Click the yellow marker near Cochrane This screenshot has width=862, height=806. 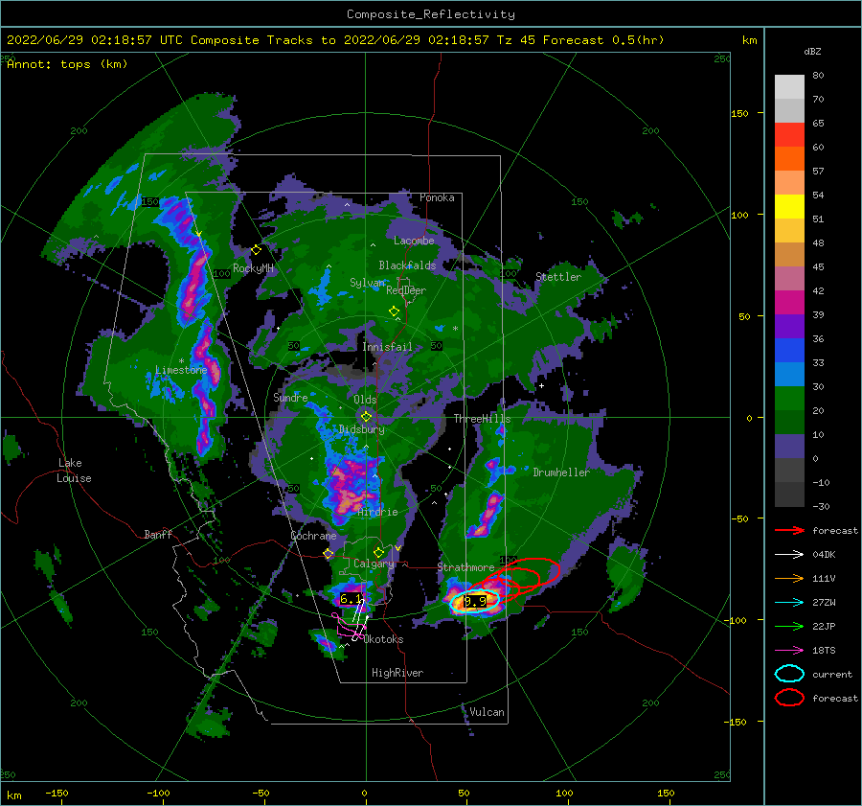coord(329,554)
